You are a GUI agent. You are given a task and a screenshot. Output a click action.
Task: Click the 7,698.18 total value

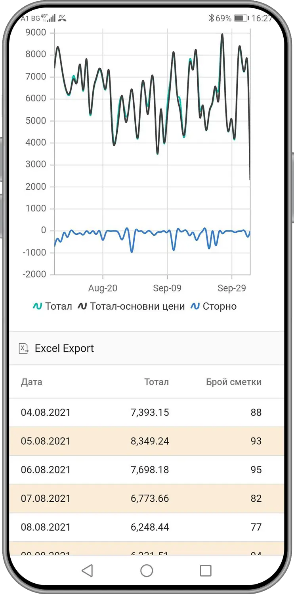tap(150, 470)
